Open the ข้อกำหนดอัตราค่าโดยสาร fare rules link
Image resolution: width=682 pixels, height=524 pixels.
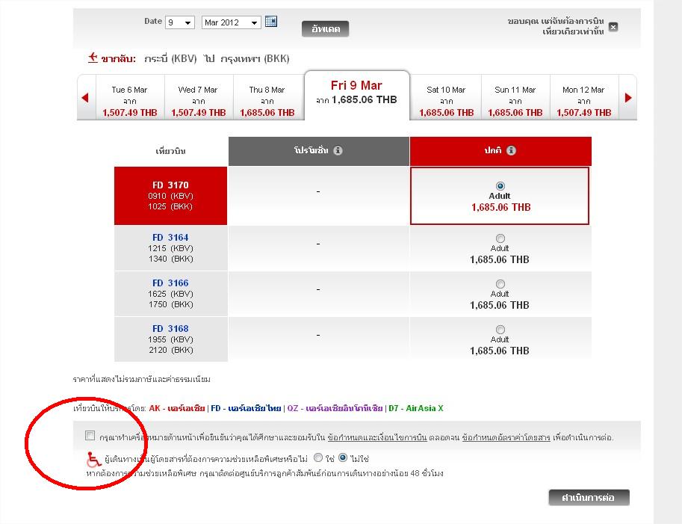(506, 437)
